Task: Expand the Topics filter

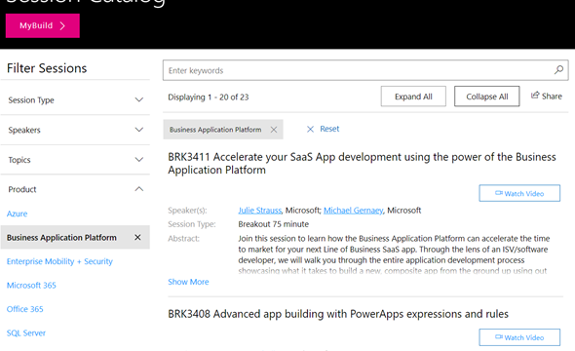Action: (75, 160)
